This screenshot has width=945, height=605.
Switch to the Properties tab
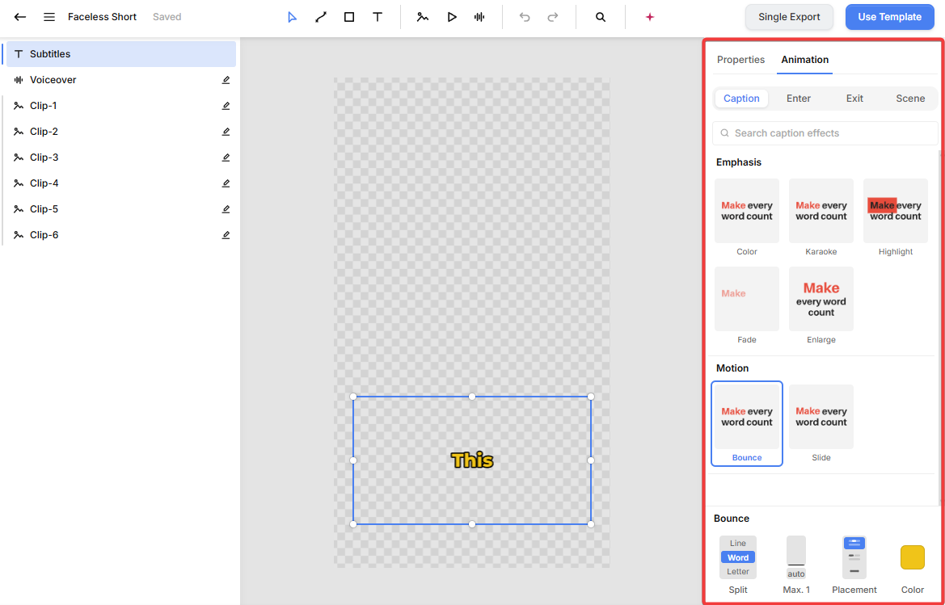740,60
